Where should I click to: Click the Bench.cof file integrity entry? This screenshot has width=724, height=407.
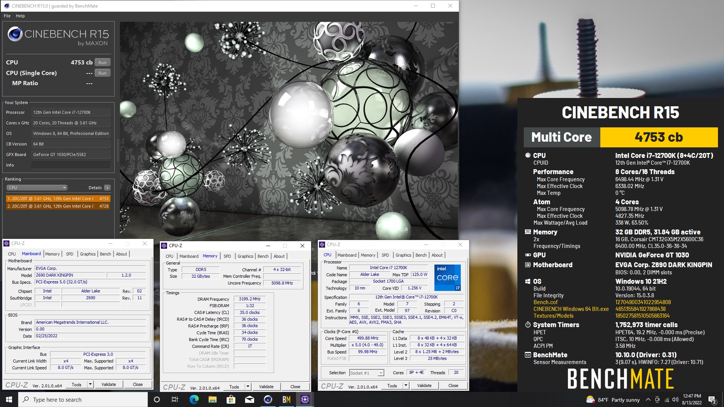(x=545, y=302)
